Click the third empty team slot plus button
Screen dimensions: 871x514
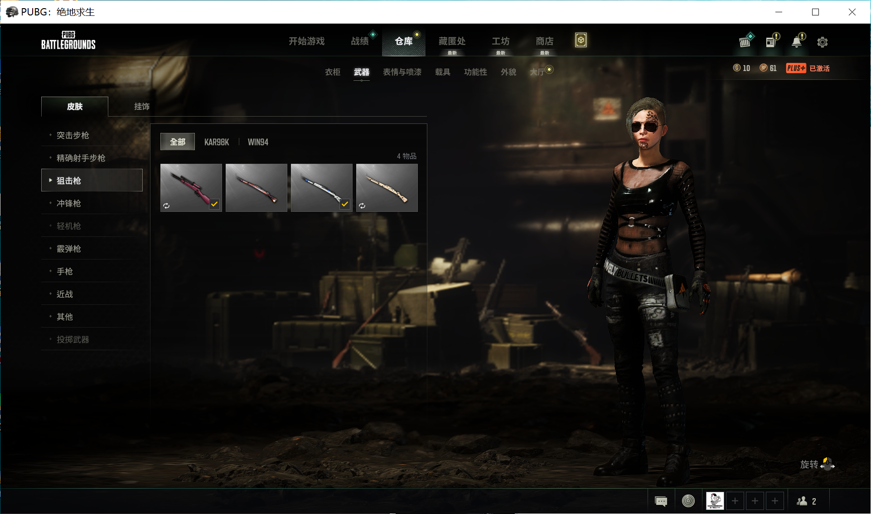point(775,501)
